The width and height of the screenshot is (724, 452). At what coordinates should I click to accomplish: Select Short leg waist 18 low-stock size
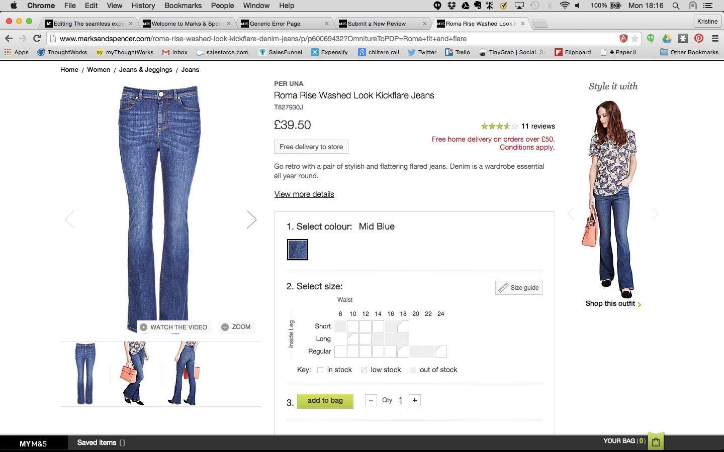tap(403, 326)
